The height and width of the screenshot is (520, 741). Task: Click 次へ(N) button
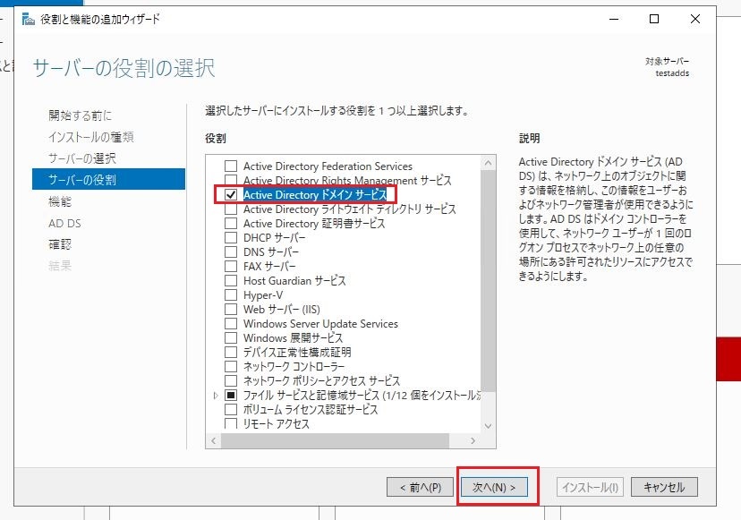(x=494, y=487)
